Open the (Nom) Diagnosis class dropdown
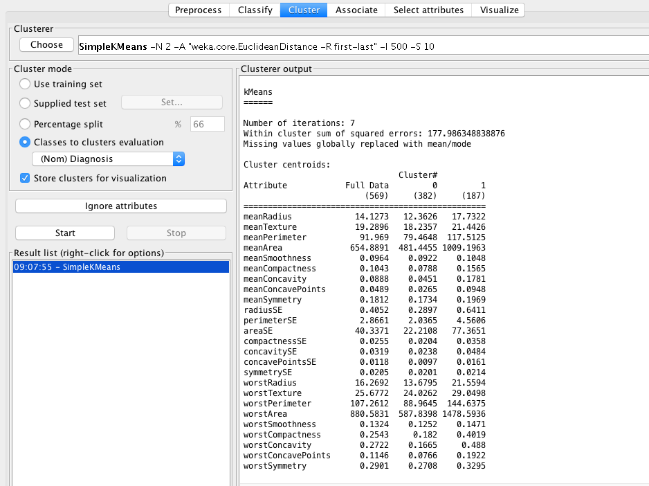 pos(109,159)
